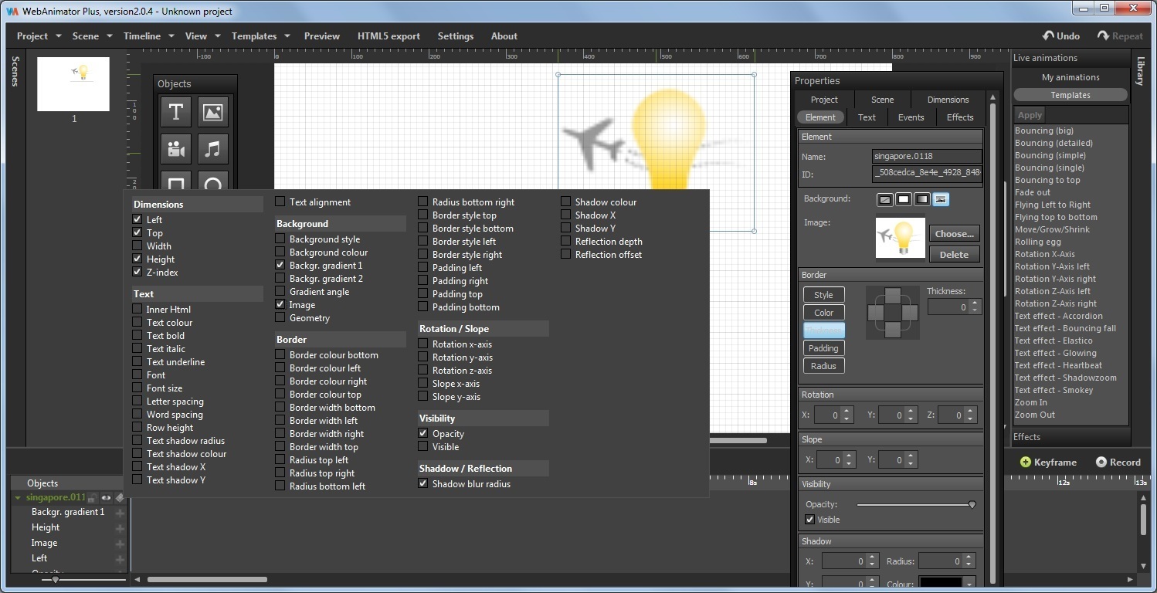
Task: Increase Slope Y value stepper
Action: click(912, 456)
